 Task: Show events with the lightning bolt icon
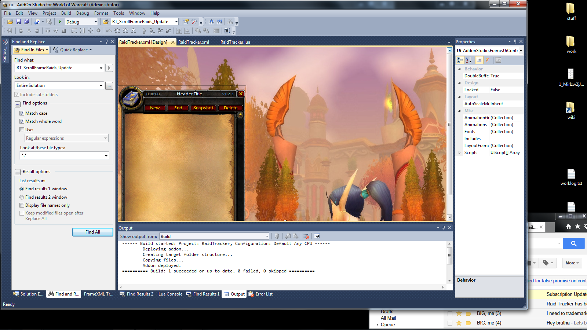click(x=488, y=60)
